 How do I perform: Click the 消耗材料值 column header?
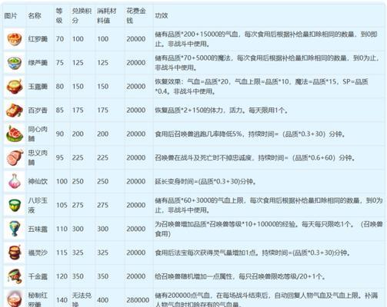pos(107,15)
